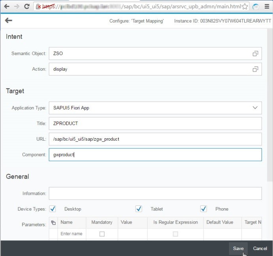Click browser forward navigation arrow
Image resolution: width=273 pixels, height=256 pixels.
pyautogui.click(x=17, y=6)
